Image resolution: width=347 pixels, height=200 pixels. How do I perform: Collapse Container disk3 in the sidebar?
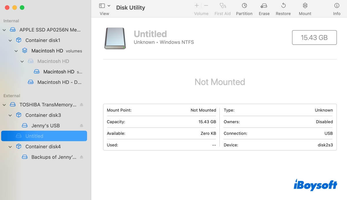click(x=10, y=115)
